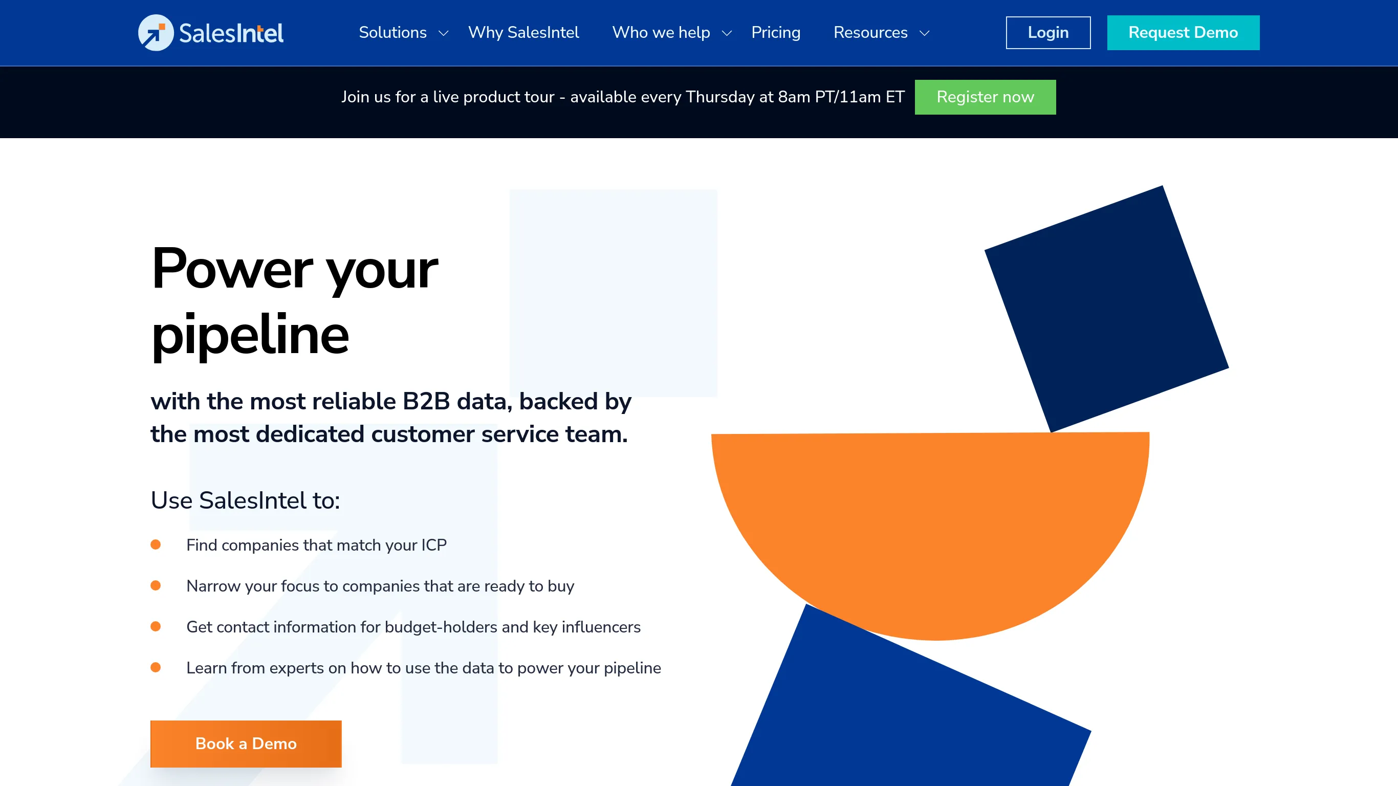Image resolution: width=1398 pixels, height=786 pixels.
Task: Click the Book a Demo button
Action: 246,744
